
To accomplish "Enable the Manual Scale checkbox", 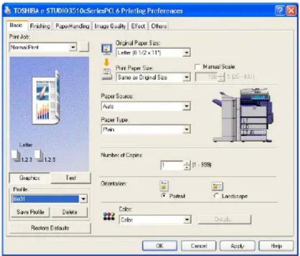I will [x=198, y=67].
